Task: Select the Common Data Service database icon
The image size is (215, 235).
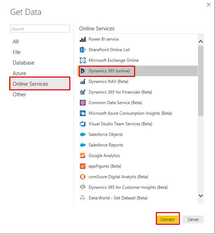Action: click(x=83, y=103)
